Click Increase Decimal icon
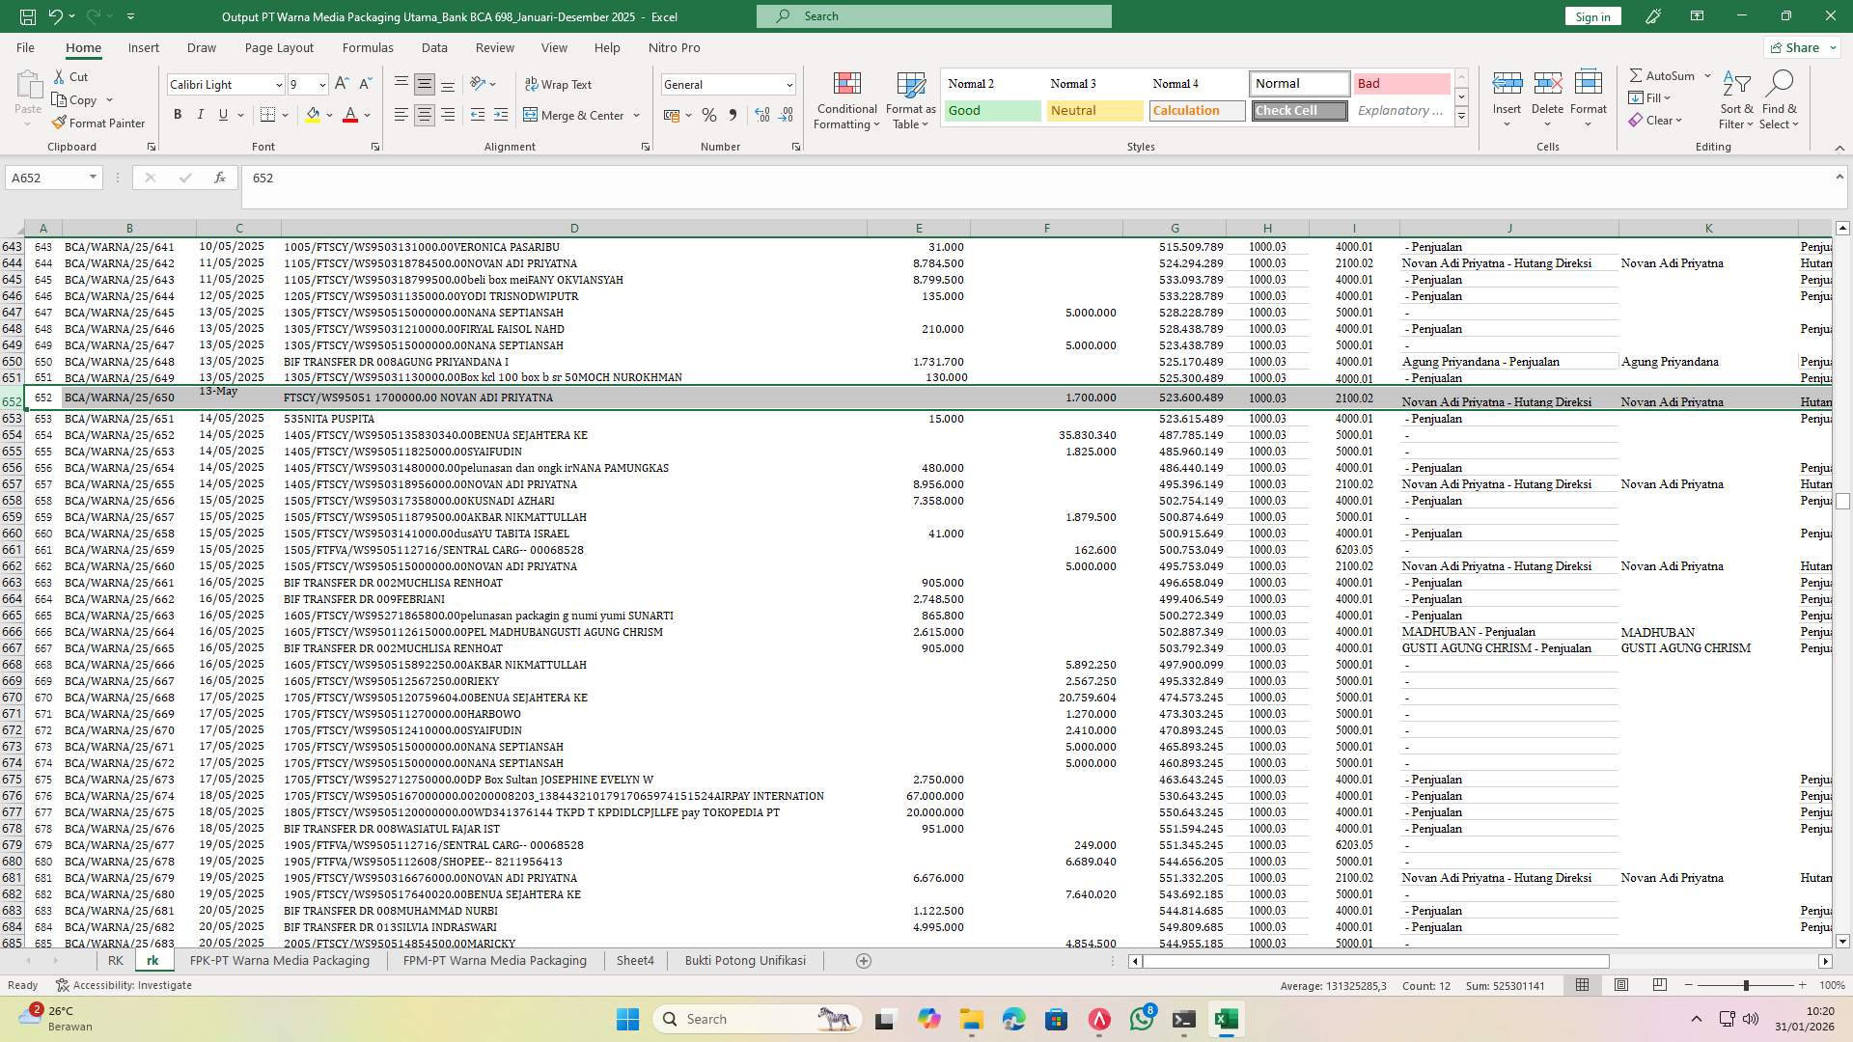The width and height of the screenshot is (1853, 1042). (x=761, y=115)
